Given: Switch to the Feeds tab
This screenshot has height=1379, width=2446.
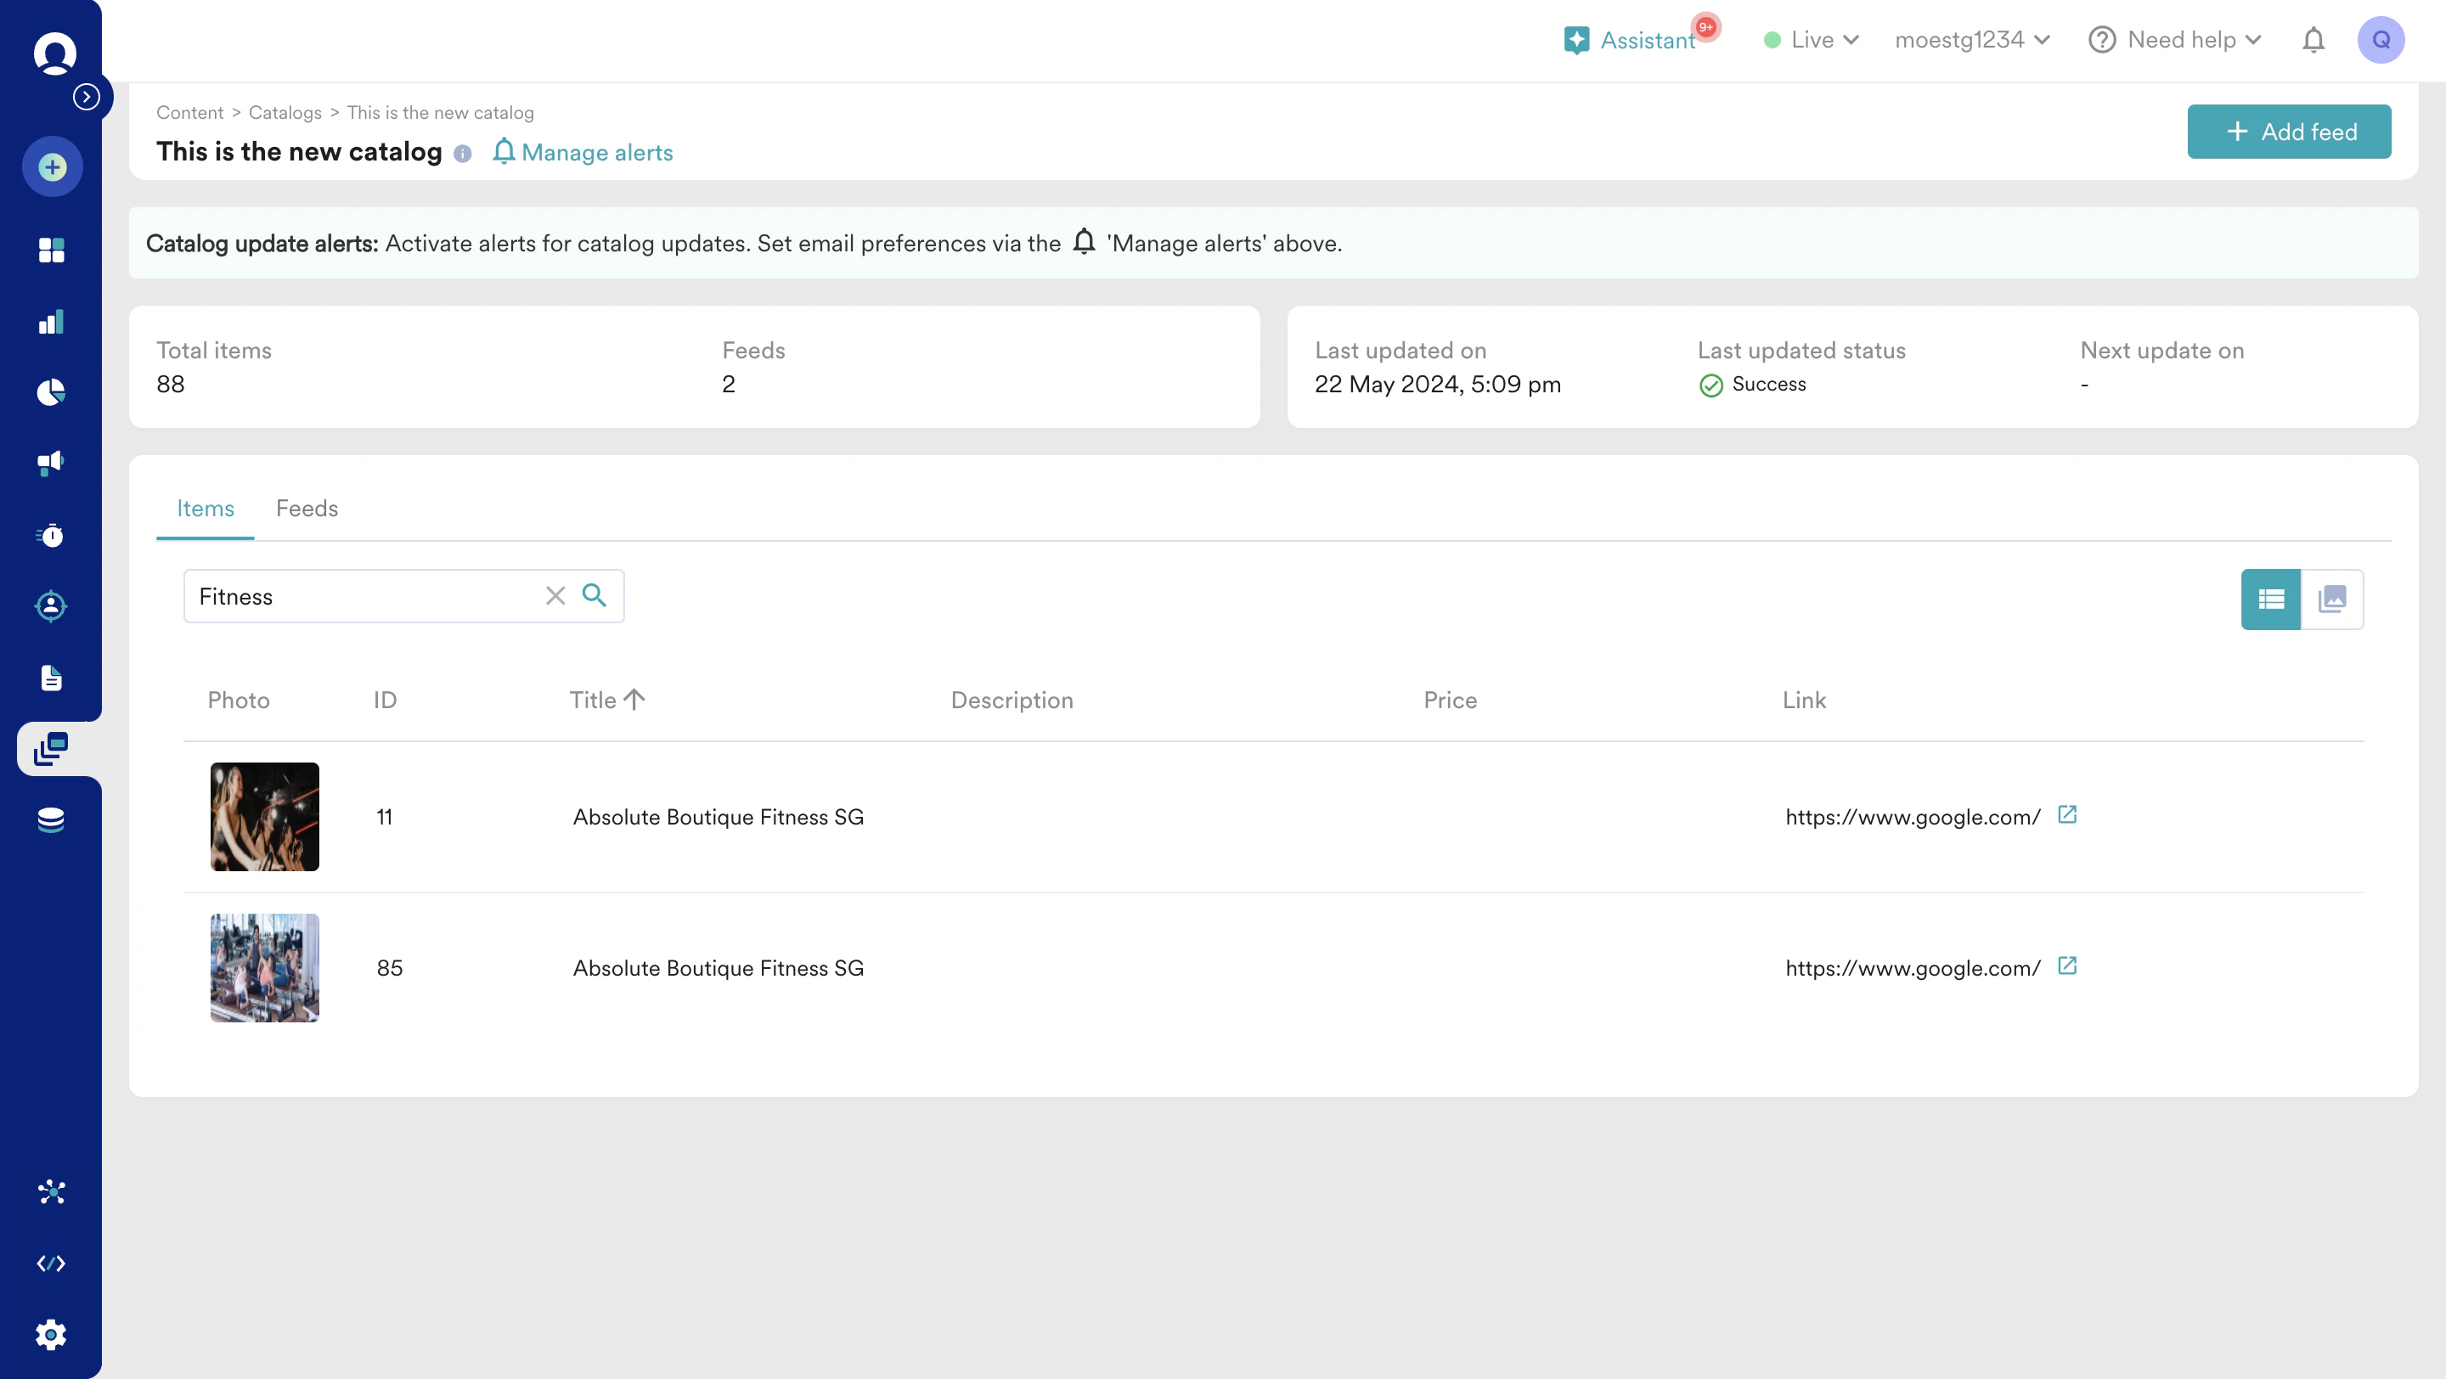Looking at the screenshot, I should 307,509.
